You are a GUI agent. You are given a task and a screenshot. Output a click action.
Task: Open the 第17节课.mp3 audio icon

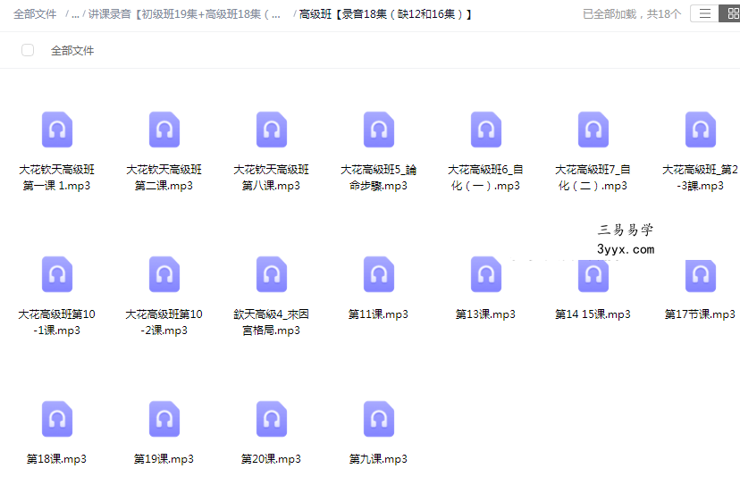[x=701, y=275]
